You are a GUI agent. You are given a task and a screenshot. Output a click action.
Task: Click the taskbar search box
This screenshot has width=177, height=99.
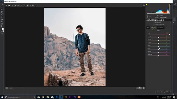(x=20, y=97)
